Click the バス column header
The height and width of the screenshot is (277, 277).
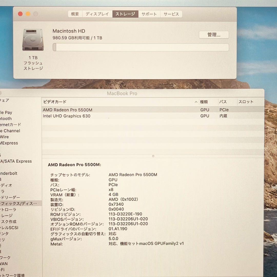click(x=223, y=102)
